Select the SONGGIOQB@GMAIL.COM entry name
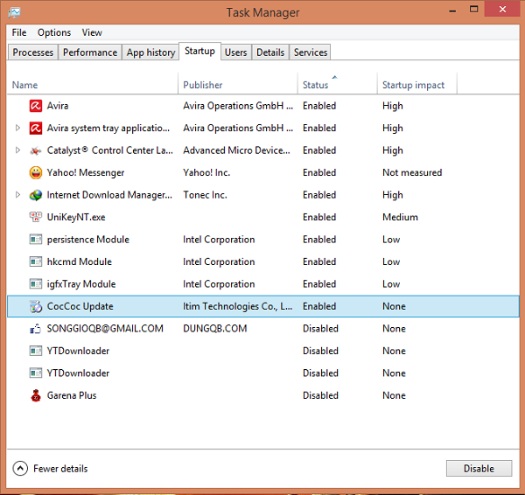 click(x=105, y=329)
